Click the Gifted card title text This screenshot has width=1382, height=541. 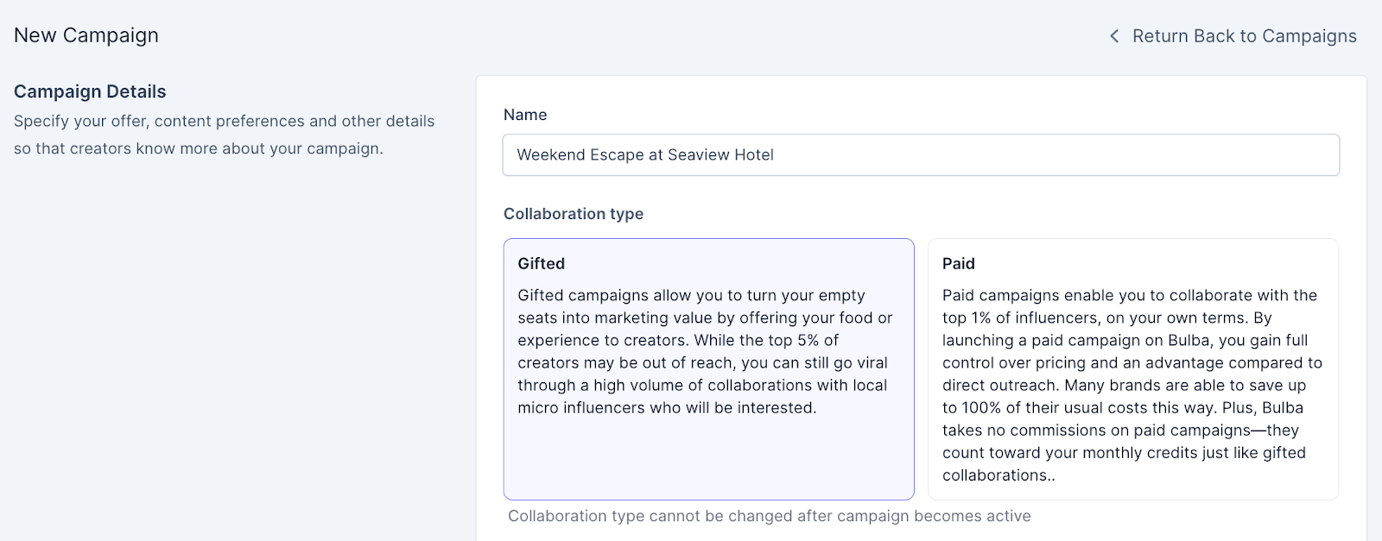click(542, 264)
